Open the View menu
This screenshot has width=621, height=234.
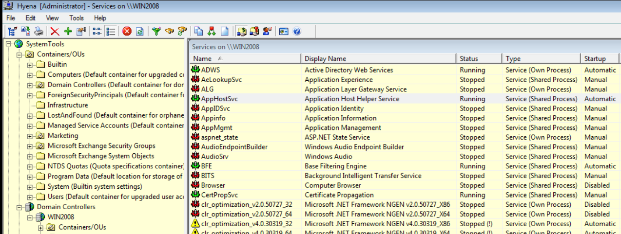[52, 18]
